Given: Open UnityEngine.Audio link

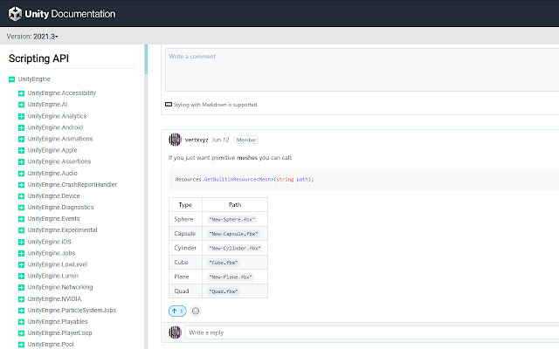Looking at the screenshot, I should (52, 173).
